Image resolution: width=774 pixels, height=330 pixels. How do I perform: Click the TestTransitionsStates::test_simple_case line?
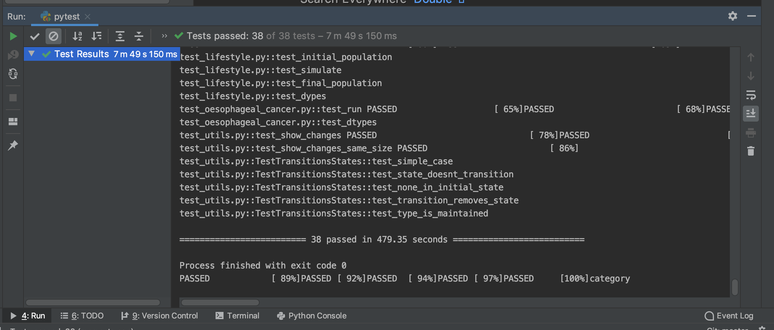(x=316, y=161)
